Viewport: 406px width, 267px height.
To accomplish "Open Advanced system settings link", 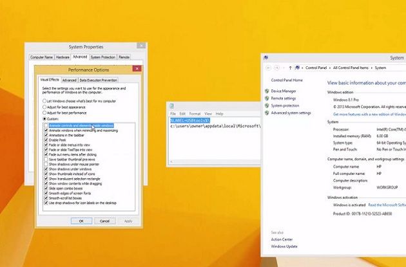I will [291, 113].
